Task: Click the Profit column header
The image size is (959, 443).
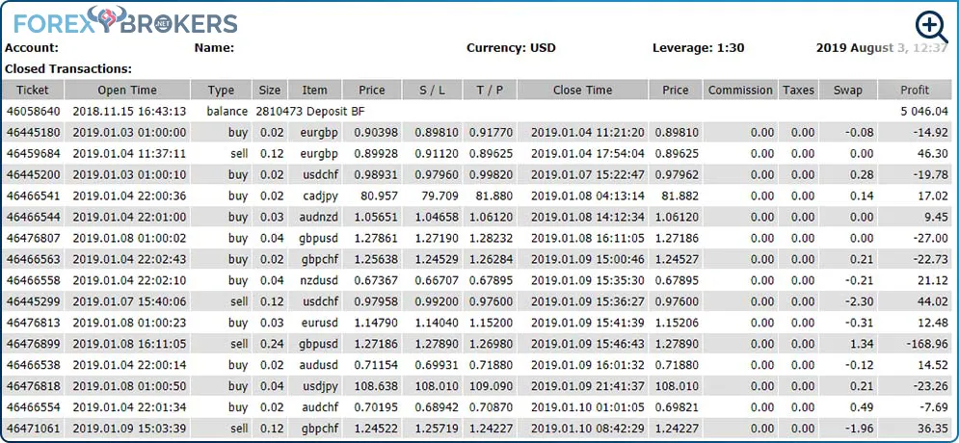Action: (x=915, y=90)
